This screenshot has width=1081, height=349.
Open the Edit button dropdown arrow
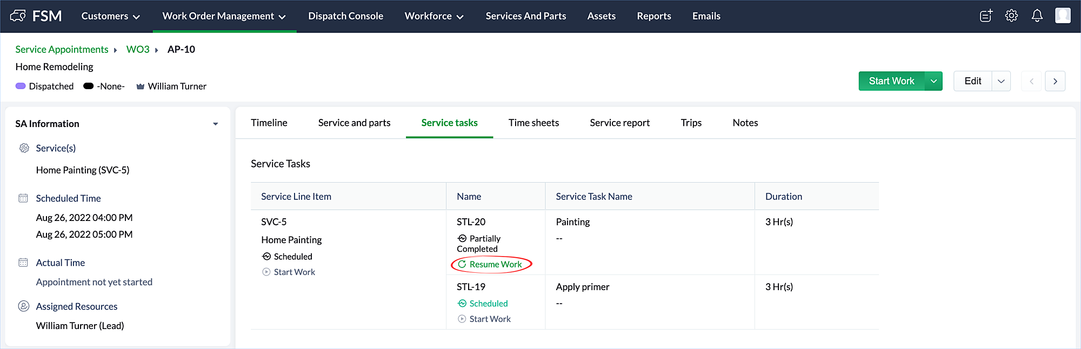[x=1001, y=81]
